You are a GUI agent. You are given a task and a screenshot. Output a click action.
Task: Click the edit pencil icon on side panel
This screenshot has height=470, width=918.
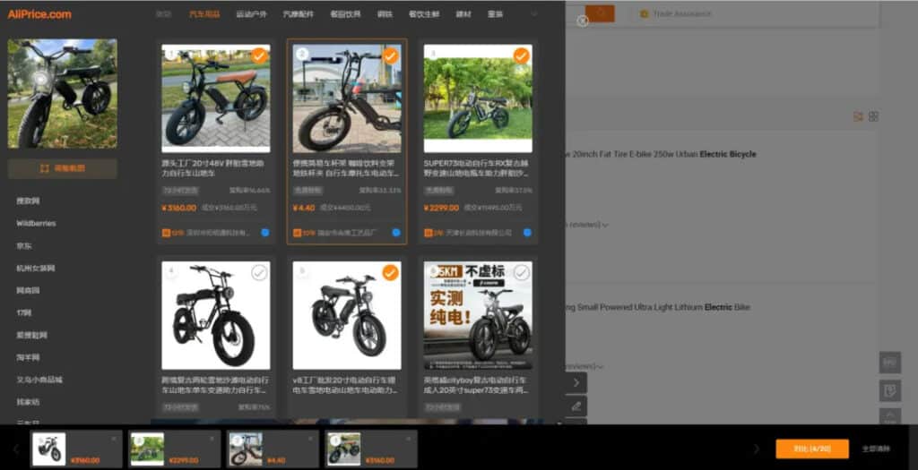(576, 406)
